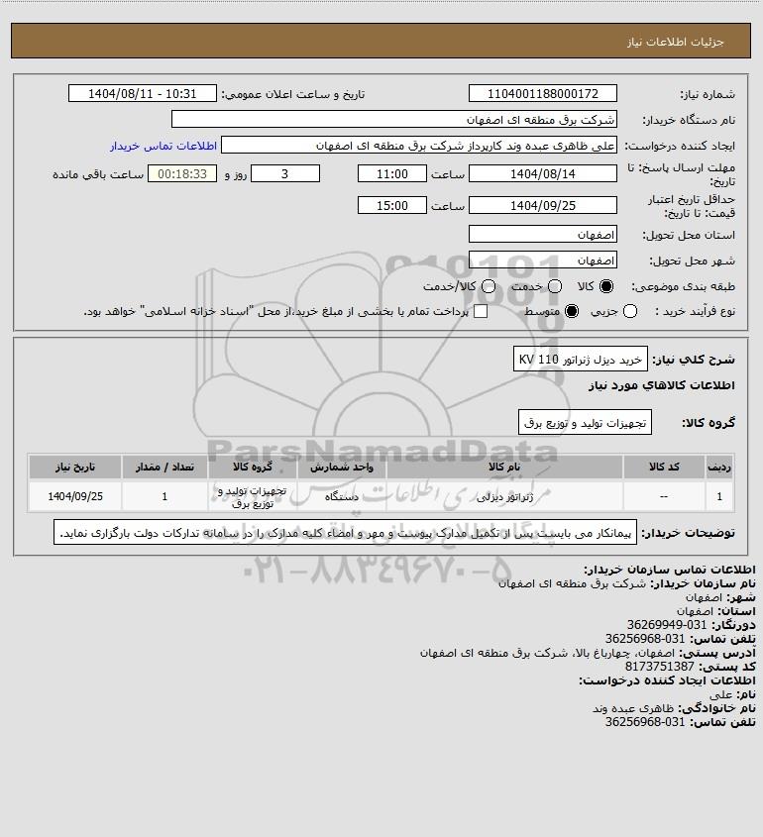Viewport: 763px width, 837px height.
Task: Select the کالا radio button
Action: click(606, 286)
